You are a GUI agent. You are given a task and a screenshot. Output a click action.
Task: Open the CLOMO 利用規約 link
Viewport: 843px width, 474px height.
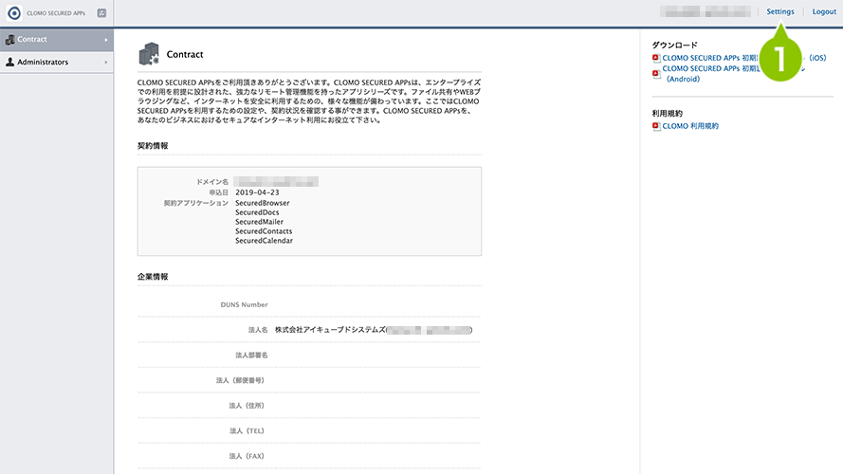point(690,126)
